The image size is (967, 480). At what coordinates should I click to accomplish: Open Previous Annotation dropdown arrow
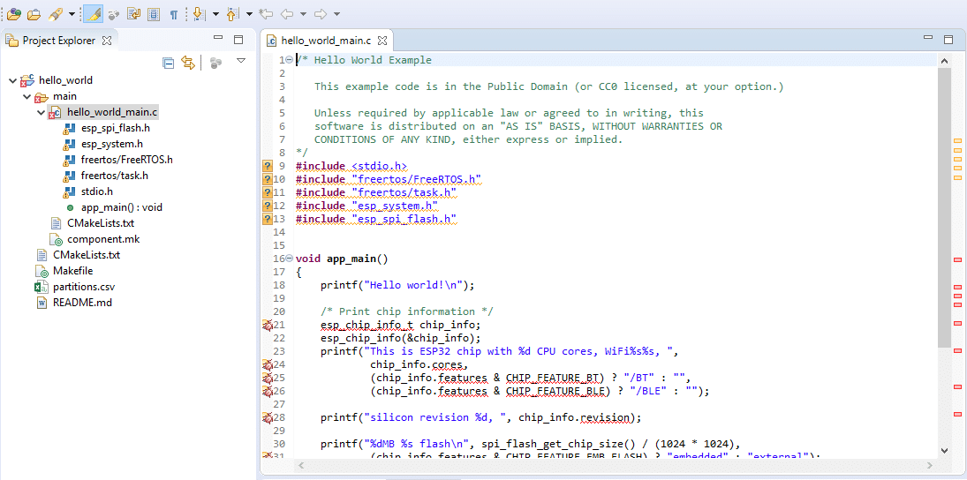pos(249,13)
